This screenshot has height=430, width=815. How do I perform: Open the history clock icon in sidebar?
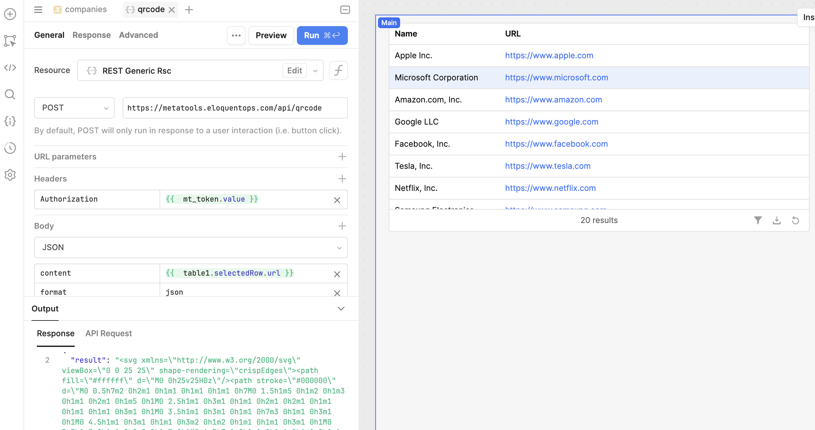tap(10, 148)
